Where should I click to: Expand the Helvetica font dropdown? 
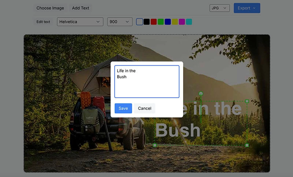[80, 22]
